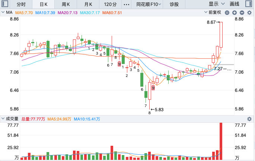Click the MA30:7.17 legend label

click(x=90, y=13)
